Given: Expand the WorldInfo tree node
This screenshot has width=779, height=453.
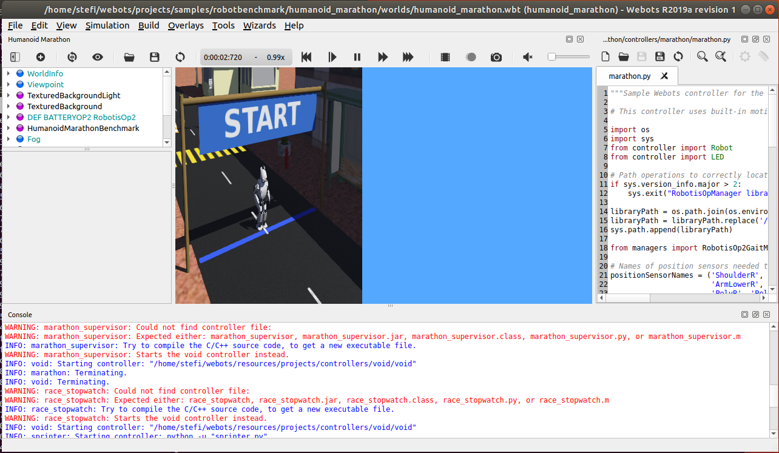Looking at the screenshot, I should click(x=7, y=73).
